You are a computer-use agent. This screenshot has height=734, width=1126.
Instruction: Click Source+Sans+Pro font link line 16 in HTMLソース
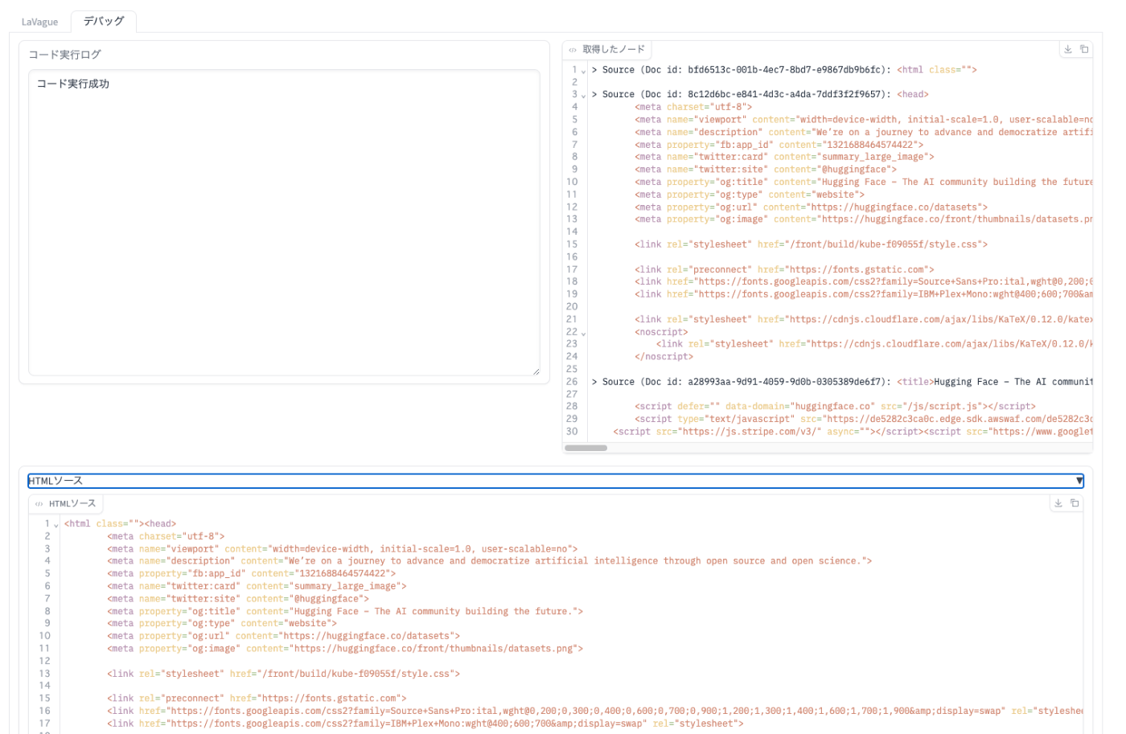click(x=595, y=711)
